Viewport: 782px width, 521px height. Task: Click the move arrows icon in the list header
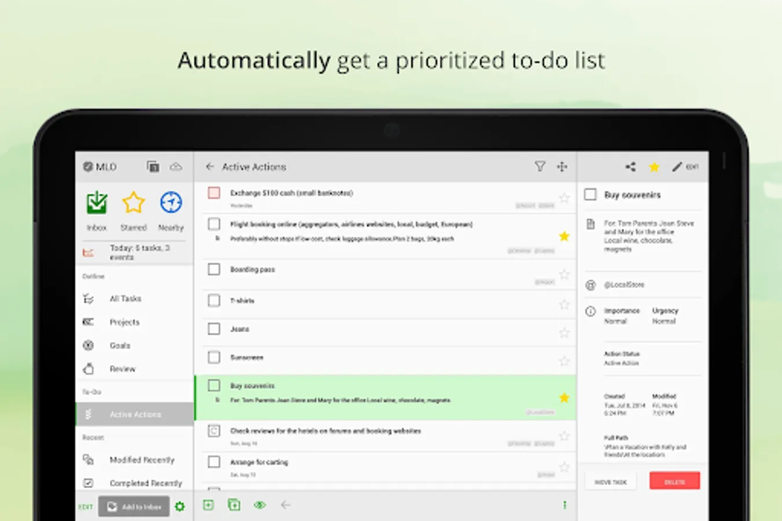562,167
